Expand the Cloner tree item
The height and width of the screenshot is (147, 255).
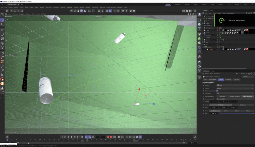[203, 40]
